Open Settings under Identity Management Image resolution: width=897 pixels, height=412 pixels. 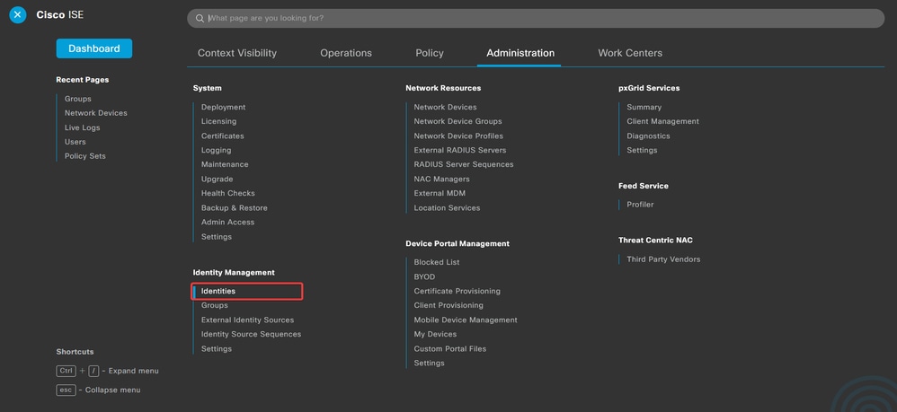click(217, 348)
